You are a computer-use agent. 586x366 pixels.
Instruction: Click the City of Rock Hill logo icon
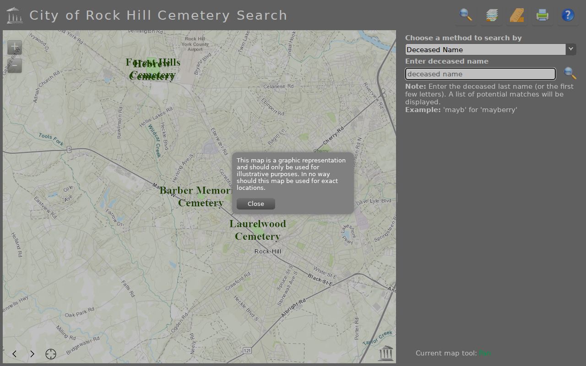click(15, 15)
